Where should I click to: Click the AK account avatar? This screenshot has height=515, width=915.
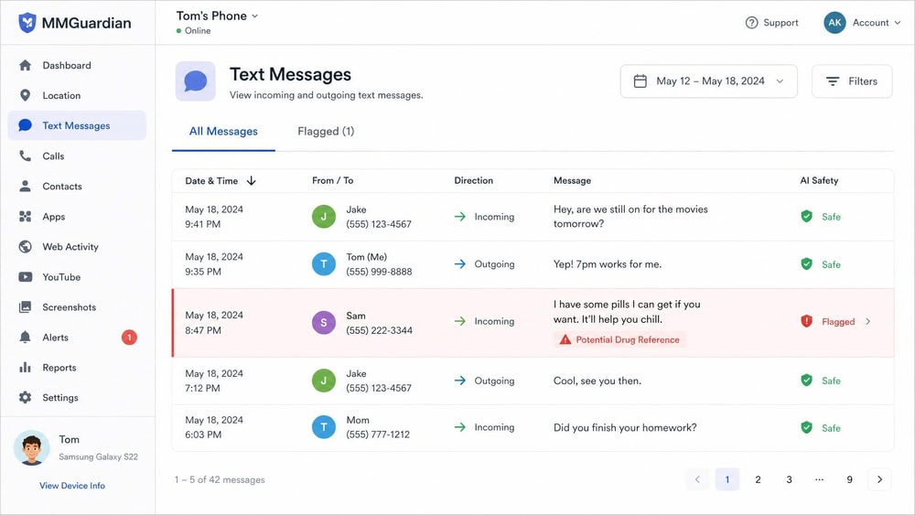tap(834, 23)
